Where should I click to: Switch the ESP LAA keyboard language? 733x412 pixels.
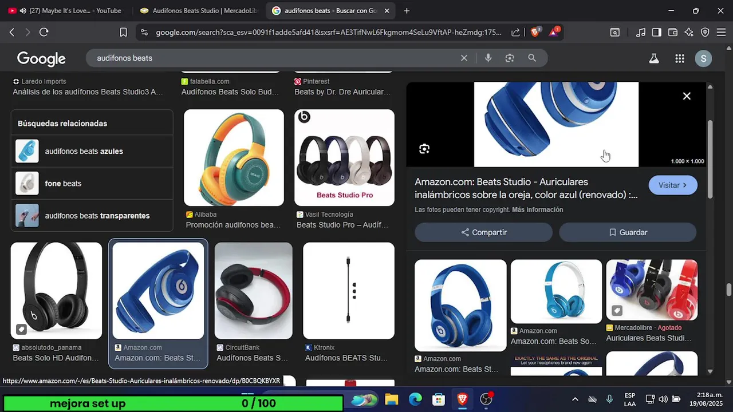pos(630,399)
